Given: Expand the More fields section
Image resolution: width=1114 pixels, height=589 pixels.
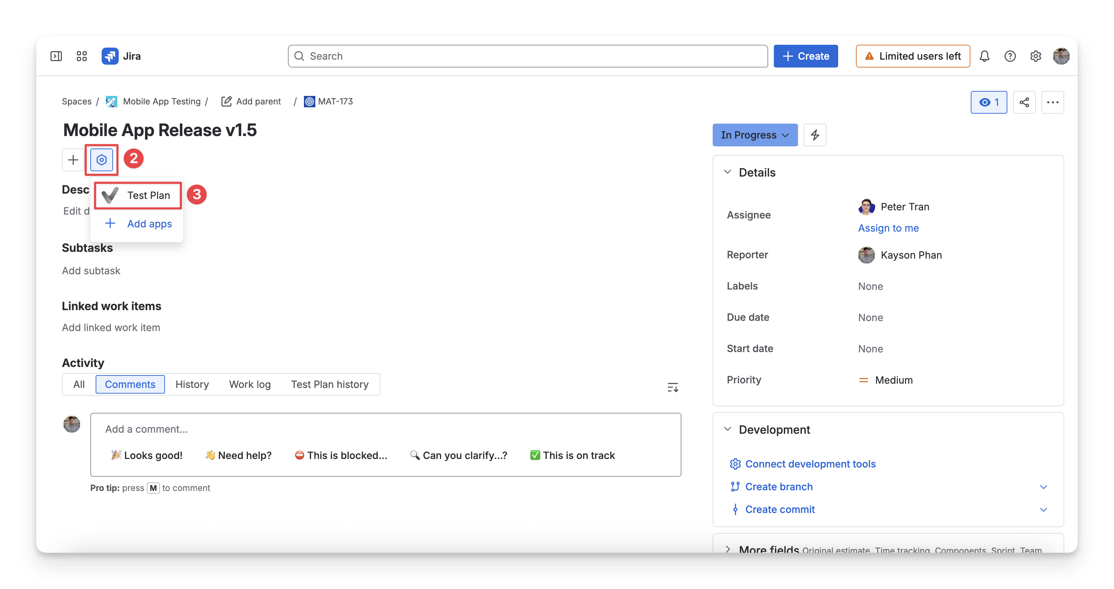Looking at the screenshot, I should pos(728,549).
